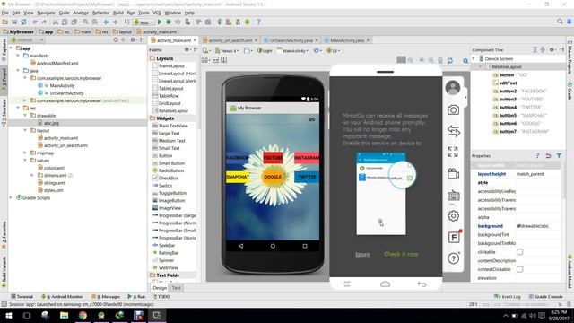574x323 pixels.
Task: Collapse the manifests folder node
Action: coord(18,56)
